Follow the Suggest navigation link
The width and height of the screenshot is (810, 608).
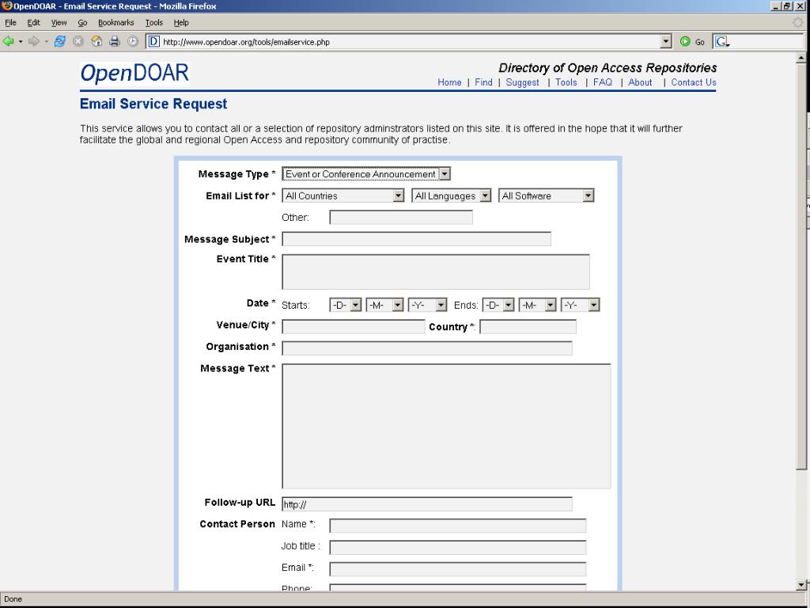tap(522, 82)
